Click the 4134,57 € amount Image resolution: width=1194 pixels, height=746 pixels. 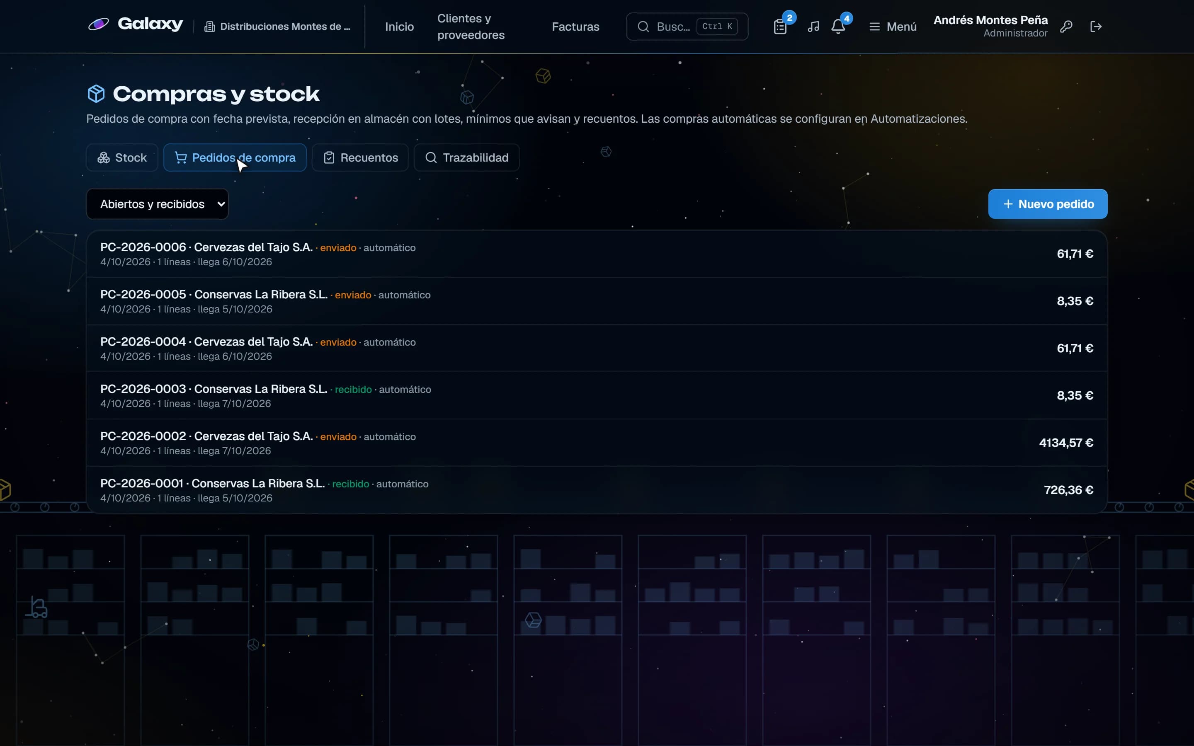[x=1066, y=443]
